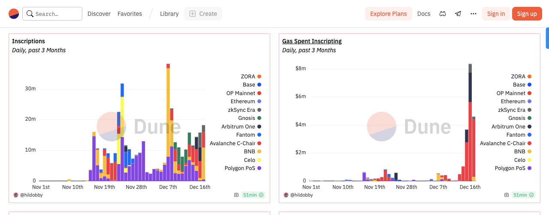Click 51min refresh badge on Gas Spent chart
Viewport: 549px width, 215px height.
tap(524, 195)
